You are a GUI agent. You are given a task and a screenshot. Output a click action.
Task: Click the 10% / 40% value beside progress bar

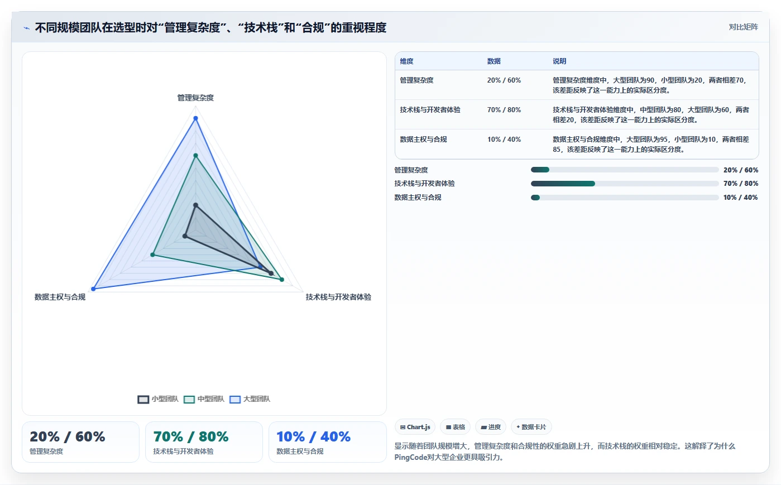point(741,198)
